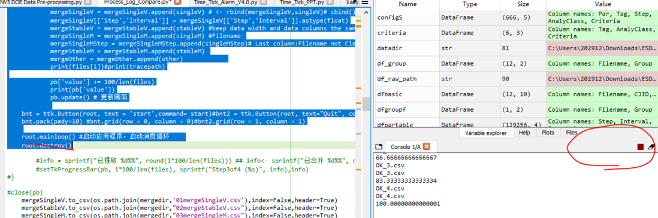The image size is (658, 218).
Task: Click the 01mergeSingleV.csv to_csv line
Action: [179, 201]
